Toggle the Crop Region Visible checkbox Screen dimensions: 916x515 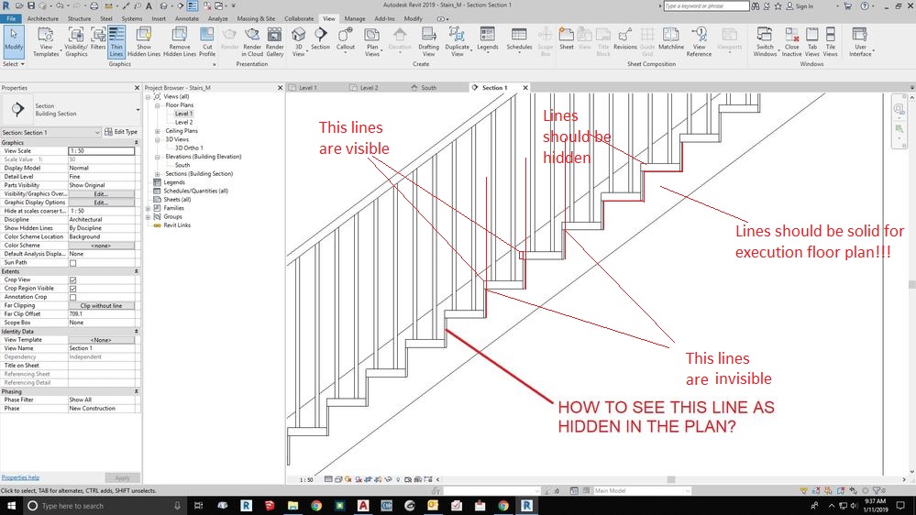tap(73, 289)
